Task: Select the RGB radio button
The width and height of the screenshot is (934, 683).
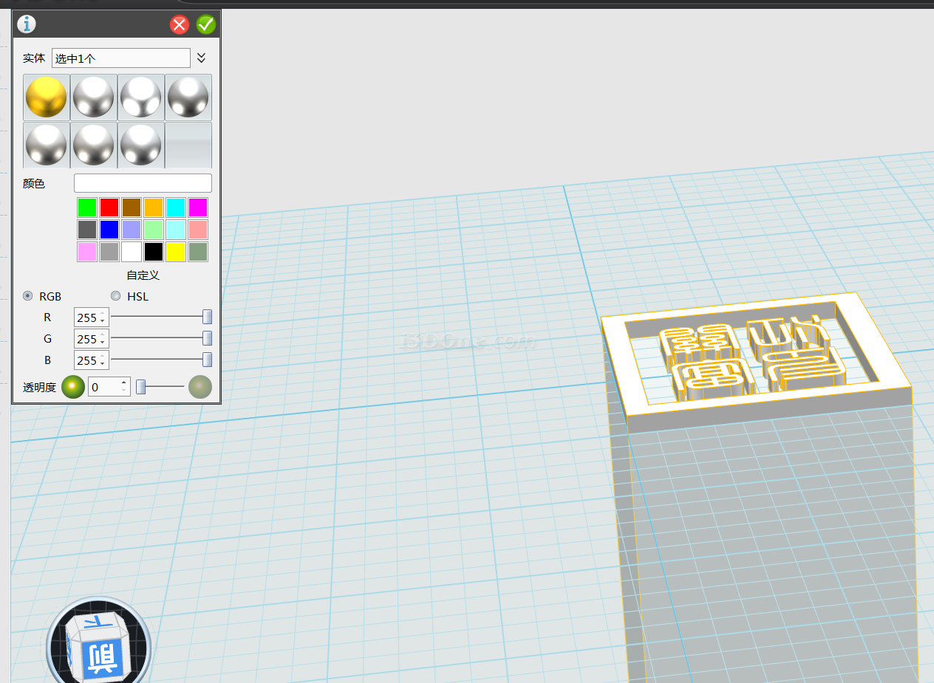Action: [28, 296]
